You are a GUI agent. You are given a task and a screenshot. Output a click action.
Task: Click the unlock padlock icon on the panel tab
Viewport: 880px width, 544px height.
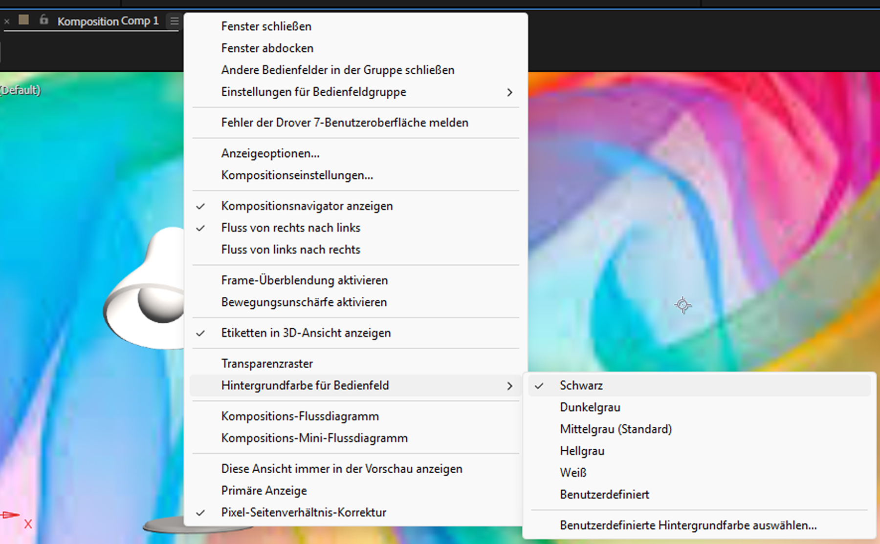tap(44, 21)
